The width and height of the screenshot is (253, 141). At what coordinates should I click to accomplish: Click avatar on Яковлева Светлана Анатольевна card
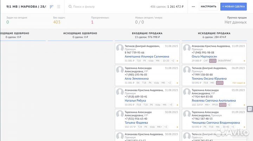(187, 92)
